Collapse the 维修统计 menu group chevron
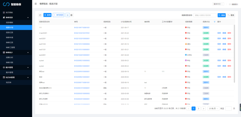The image size is (241, 117). (x=28, y=52)
